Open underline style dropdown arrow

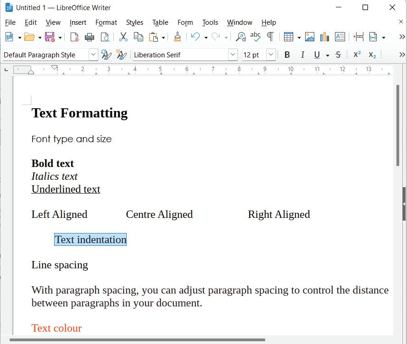(328, 55)
